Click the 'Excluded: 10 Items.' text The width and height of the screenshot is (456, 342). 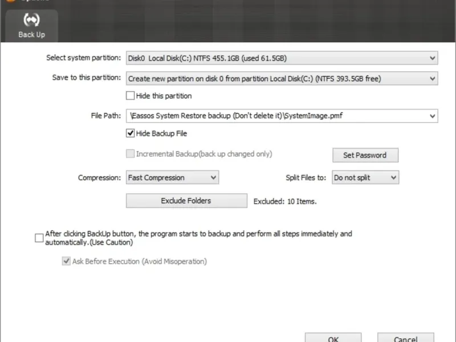click(285, 201)
